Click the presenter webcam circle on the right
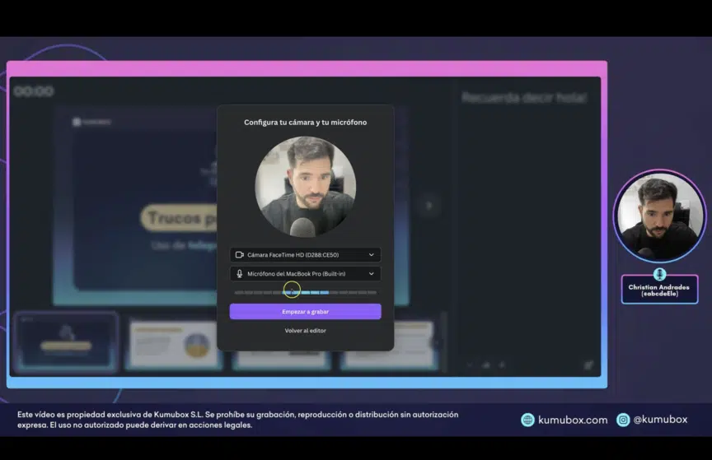Viewport: 712px width, 460px height. pyautogui.click(x=659, y=216)
